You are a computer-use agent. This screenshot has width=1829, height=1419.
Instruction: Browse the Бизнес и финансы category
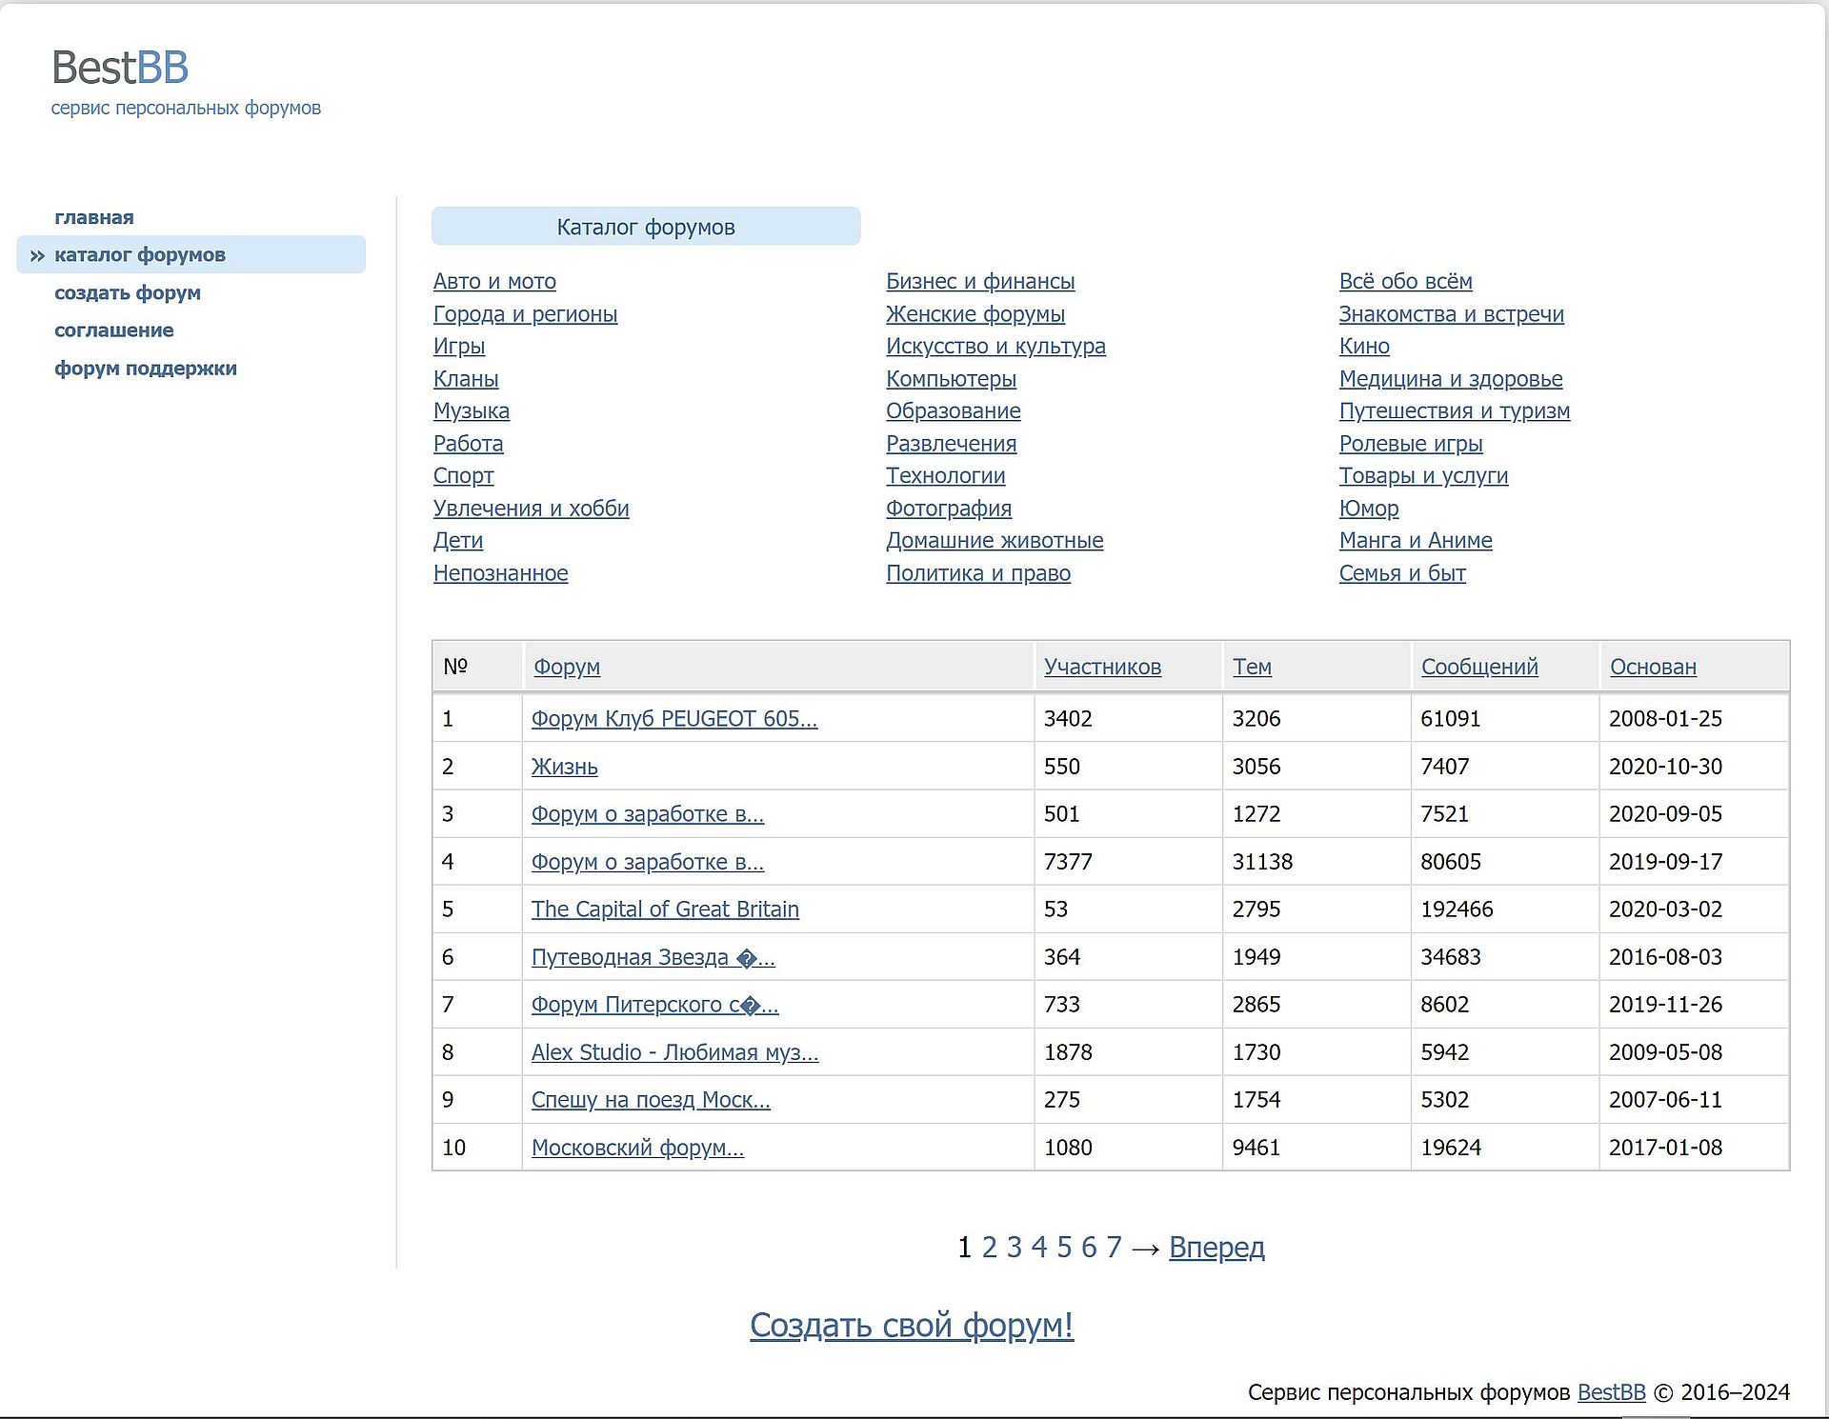coord(980,281)
